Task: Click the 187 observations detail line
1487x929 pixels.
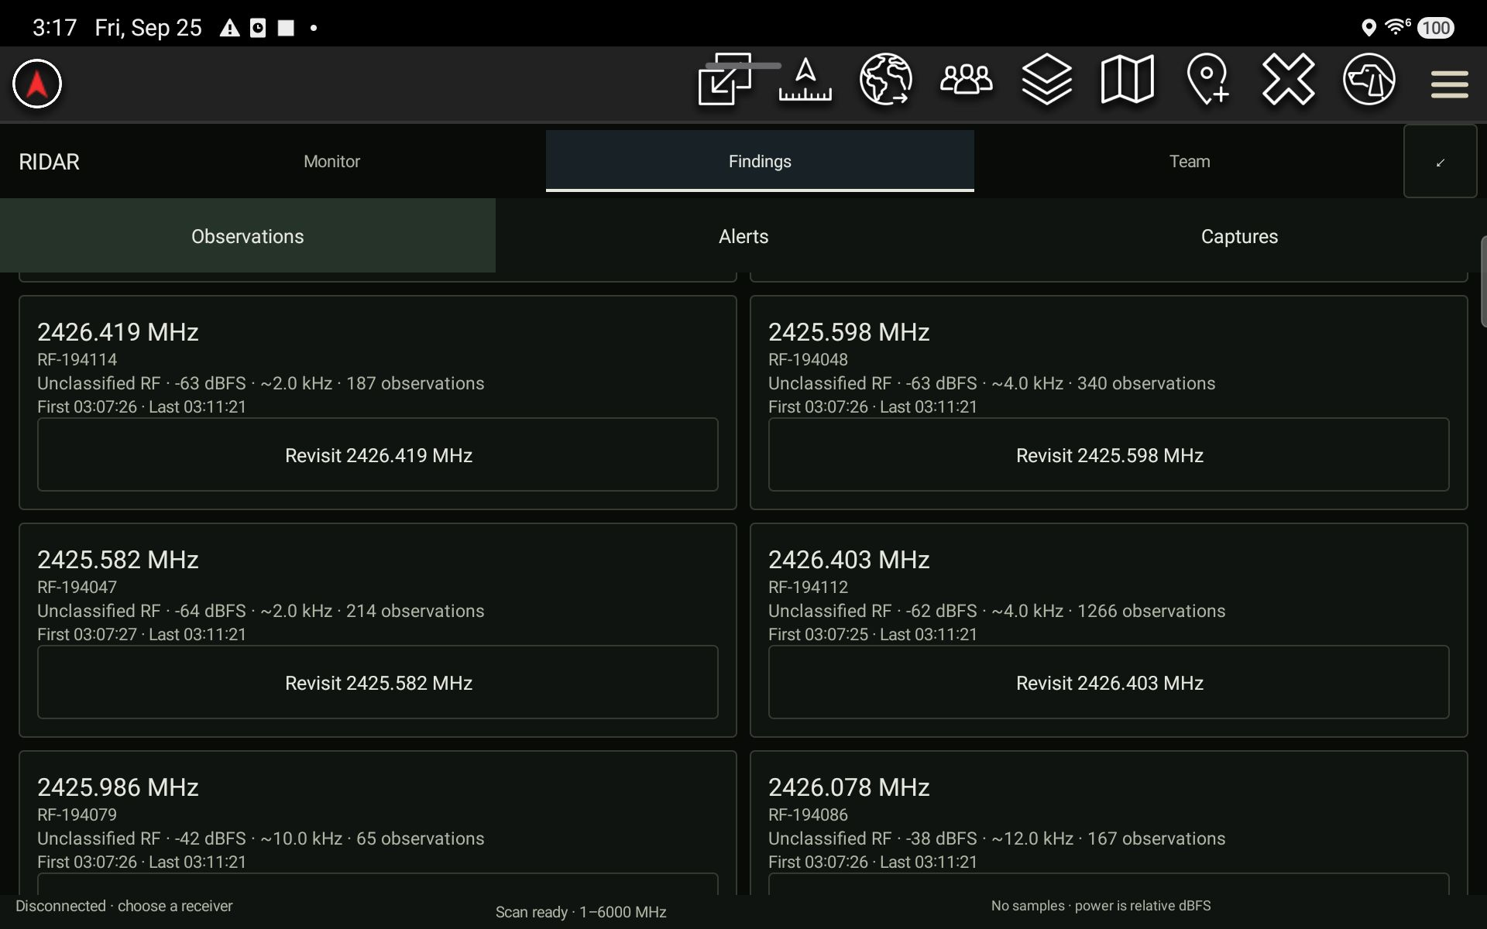Action: tap(261, 383)
